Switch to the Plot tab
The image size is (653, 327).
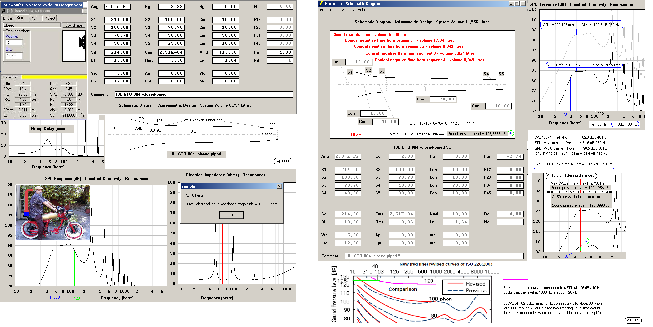pos(33,18)
